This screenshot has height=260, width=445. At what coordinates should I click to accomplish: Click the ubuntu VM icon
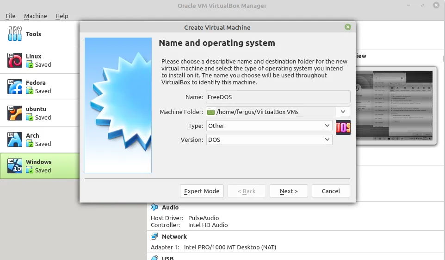coord(15,113)
